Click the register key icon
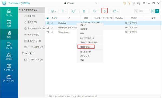This screenshot has width=162, height=98. click(x=129, y=3)
